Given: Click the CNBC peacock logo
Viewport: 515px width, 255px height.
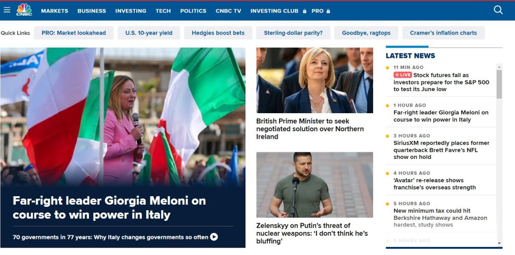Looking at the screenshot, I should pos(24,10).
